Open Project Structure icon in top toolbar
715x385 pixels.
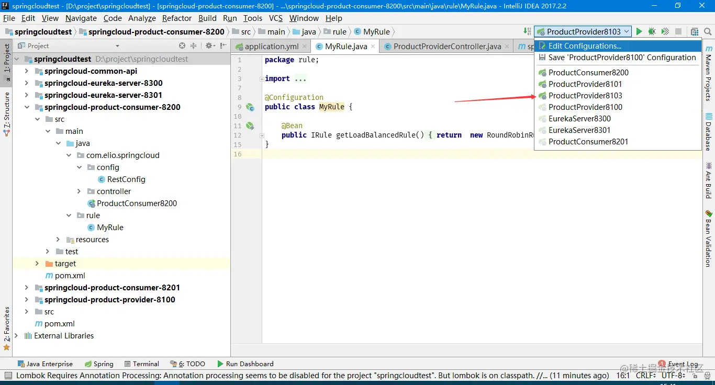(x=695, y=31)
